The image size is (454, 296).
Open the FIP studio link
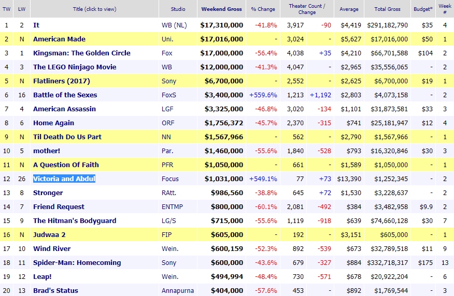click(166, 235)
